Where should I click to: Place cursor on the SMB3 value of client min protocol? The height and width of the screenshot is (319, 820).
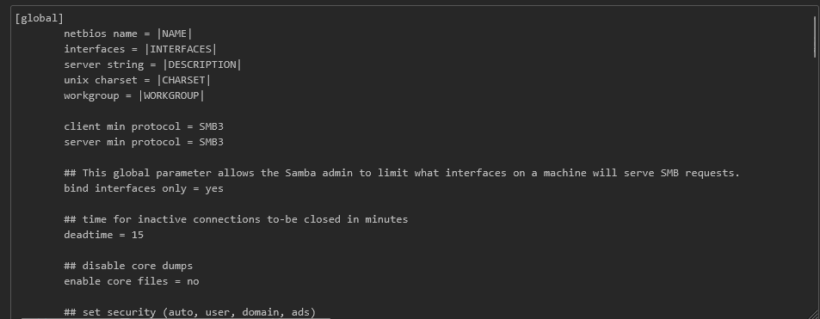212,126
